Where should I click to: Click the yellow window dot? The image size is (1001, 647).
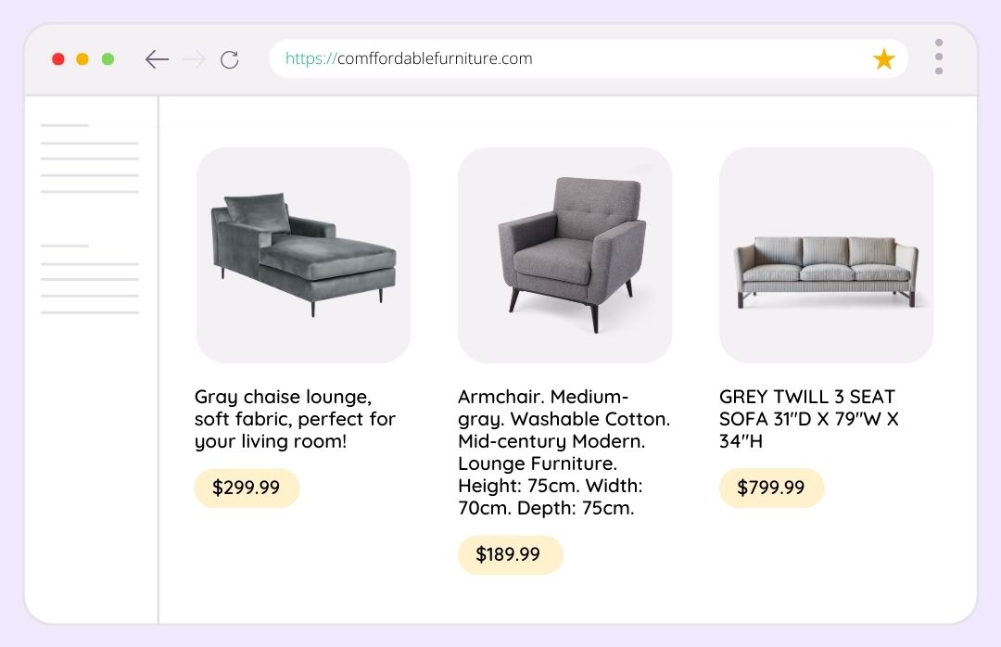coord(82,59)
